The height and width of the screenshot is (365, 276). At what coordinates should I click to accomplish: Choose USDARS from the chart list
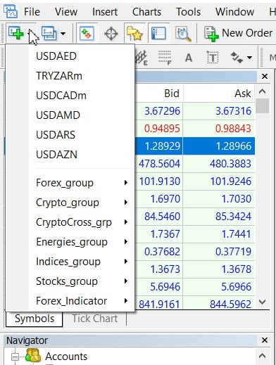[70, 135]
